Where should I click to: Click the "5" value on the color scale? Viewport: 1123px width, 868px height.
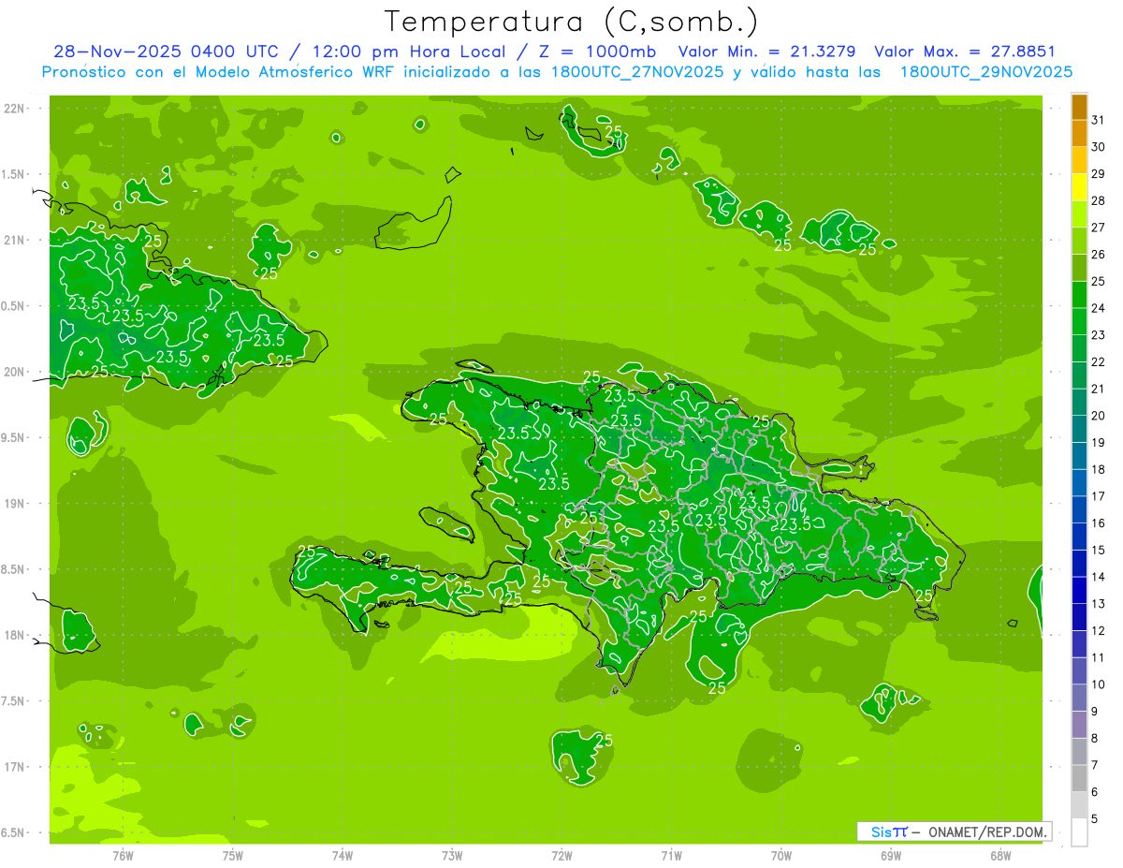coord(1095,819)
